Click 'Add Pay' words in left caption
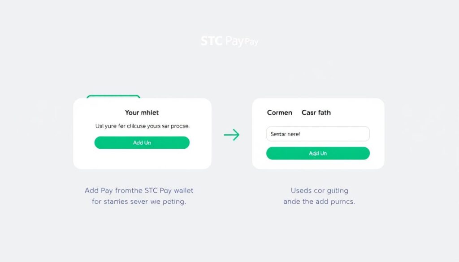 (99, 190)
